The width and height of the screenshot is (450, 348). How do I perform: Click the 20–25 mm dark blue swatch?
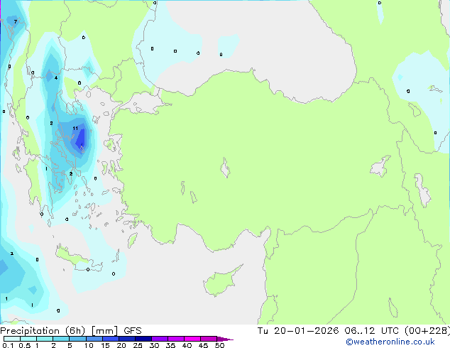127,339
